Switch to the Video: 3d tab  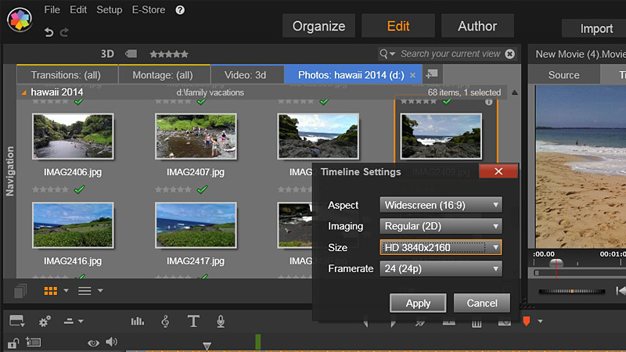click(245, 75)
